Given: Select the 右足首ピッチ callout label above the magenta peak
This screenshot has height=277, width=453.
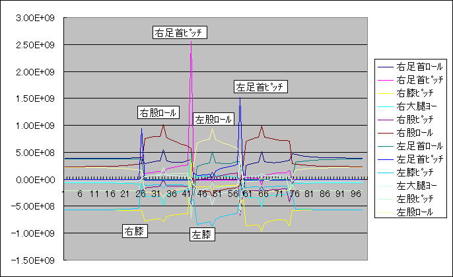Looking at the screenshot, I should pos(180,32).
